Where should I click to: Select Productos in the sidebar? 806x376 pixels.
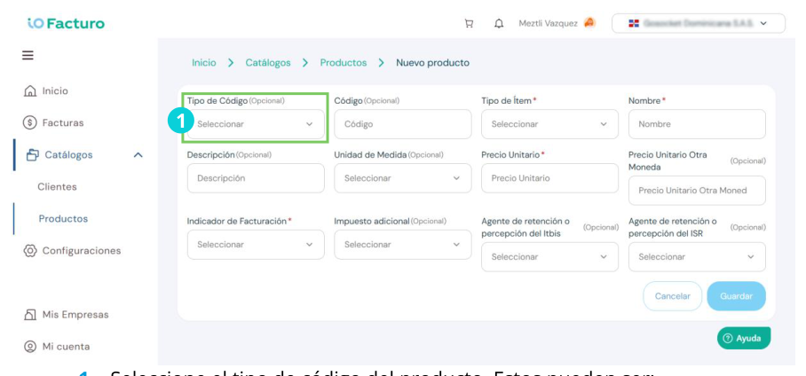(63, 219)
